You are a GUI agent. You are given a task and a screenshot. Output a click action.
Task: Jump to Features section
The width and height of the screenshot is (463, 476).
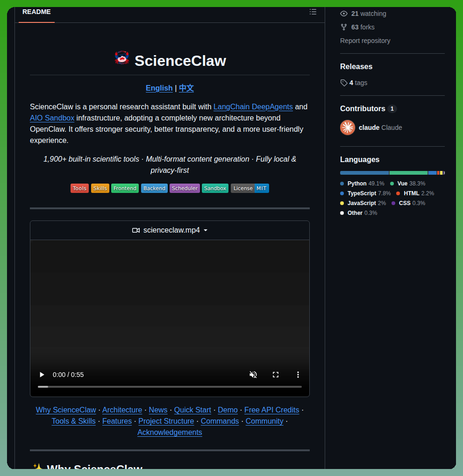117,421
